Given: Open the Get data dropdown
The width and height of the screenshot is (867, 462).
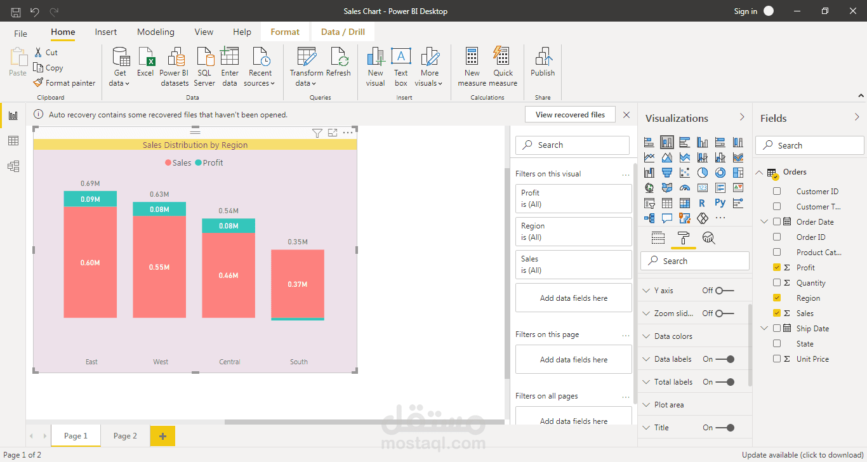Looking at the screenshot, I should [x=120, y=67].
